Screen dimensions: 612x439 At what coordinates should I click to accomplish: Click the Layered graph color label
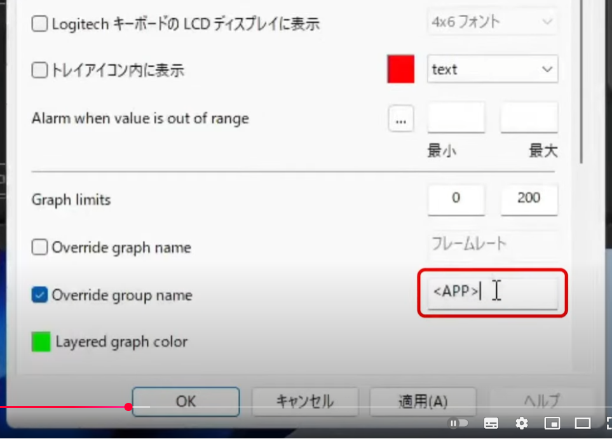121,342
